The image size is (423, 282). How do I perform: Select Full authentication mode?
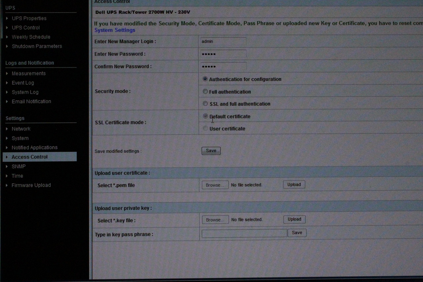(x=205, y=91)
